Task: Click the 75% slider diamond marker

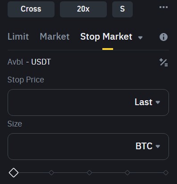Action: (127, 173)
